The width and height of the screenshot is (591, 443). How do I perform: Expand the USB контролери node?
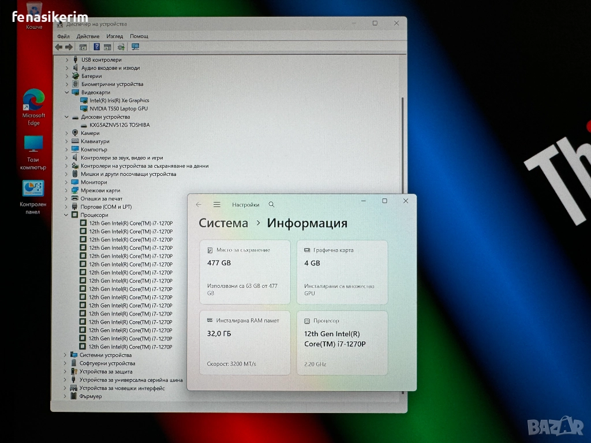pyautogui.click(x=67, y=60)
